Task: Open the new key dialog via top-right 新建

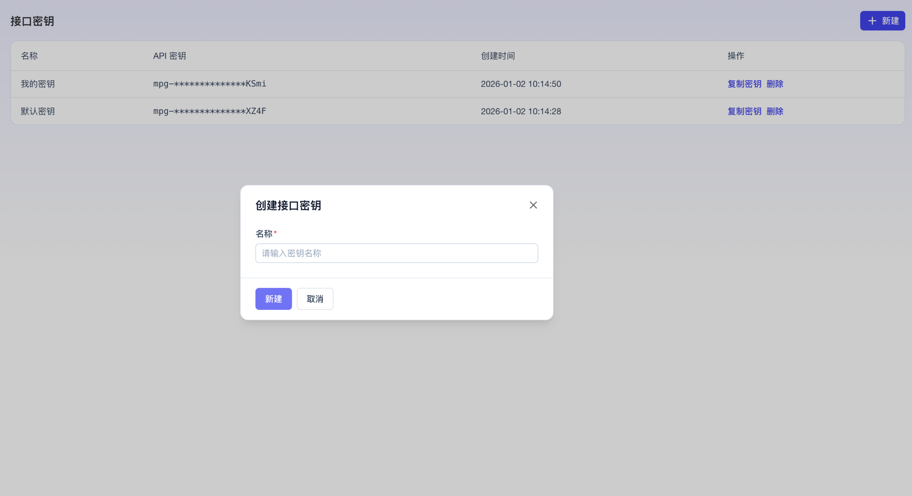Action: 882,21
